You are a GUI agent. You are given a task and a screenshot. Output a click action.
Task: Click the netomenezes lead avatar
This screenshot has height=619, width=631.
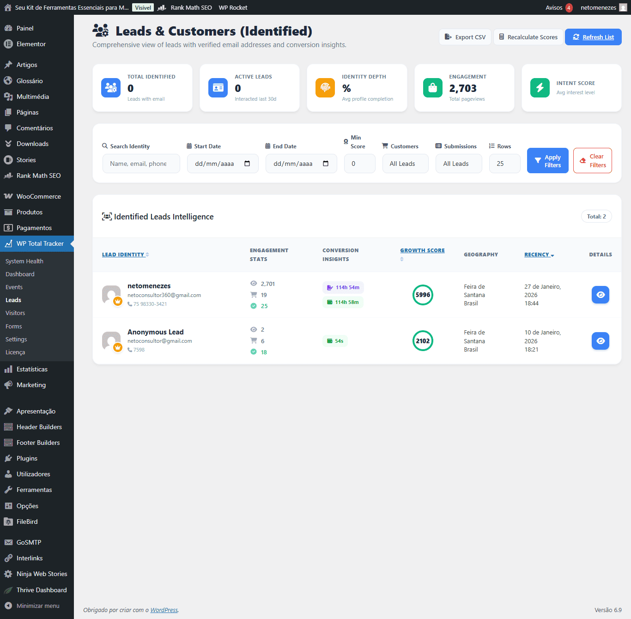coord(111,295)
